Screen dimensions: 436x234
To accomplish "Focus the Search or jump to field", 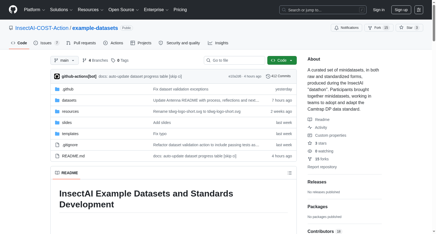I will pyautogui.click(x=323, y=10).
